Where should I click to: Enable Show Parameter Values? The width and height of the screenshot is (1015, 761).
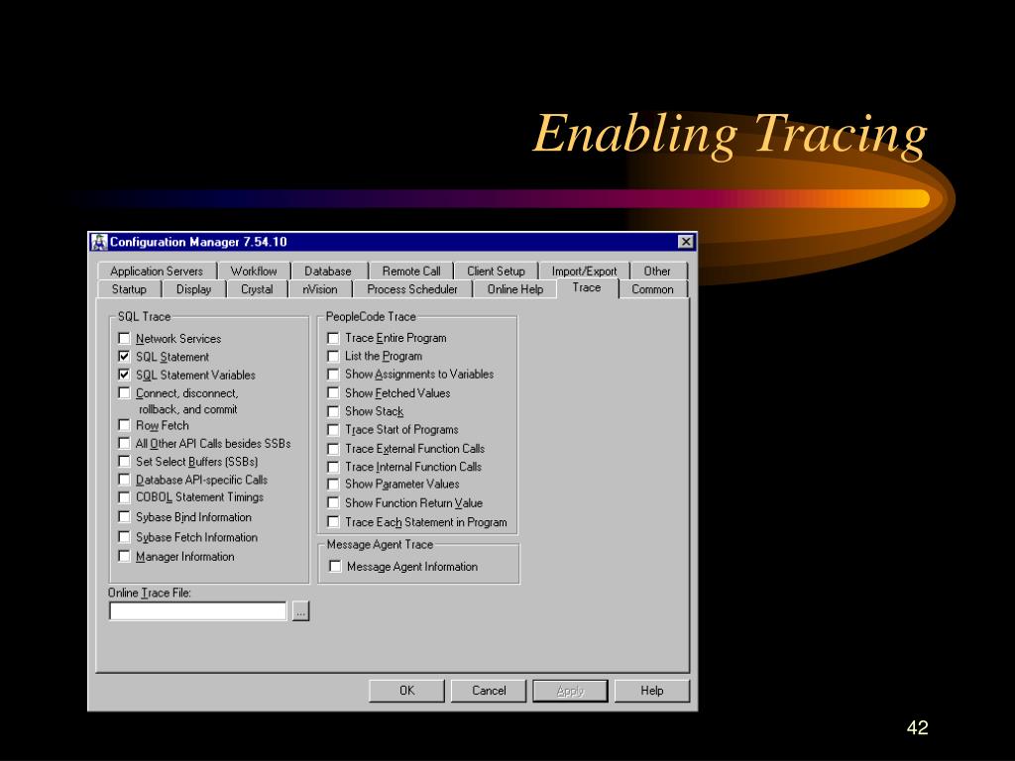[333, 484]
